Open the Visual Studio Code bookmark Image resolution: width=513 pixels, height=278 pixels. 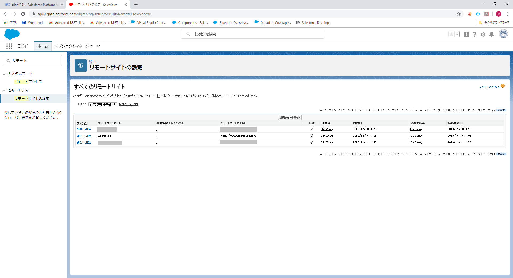click(x=149, y=23)
